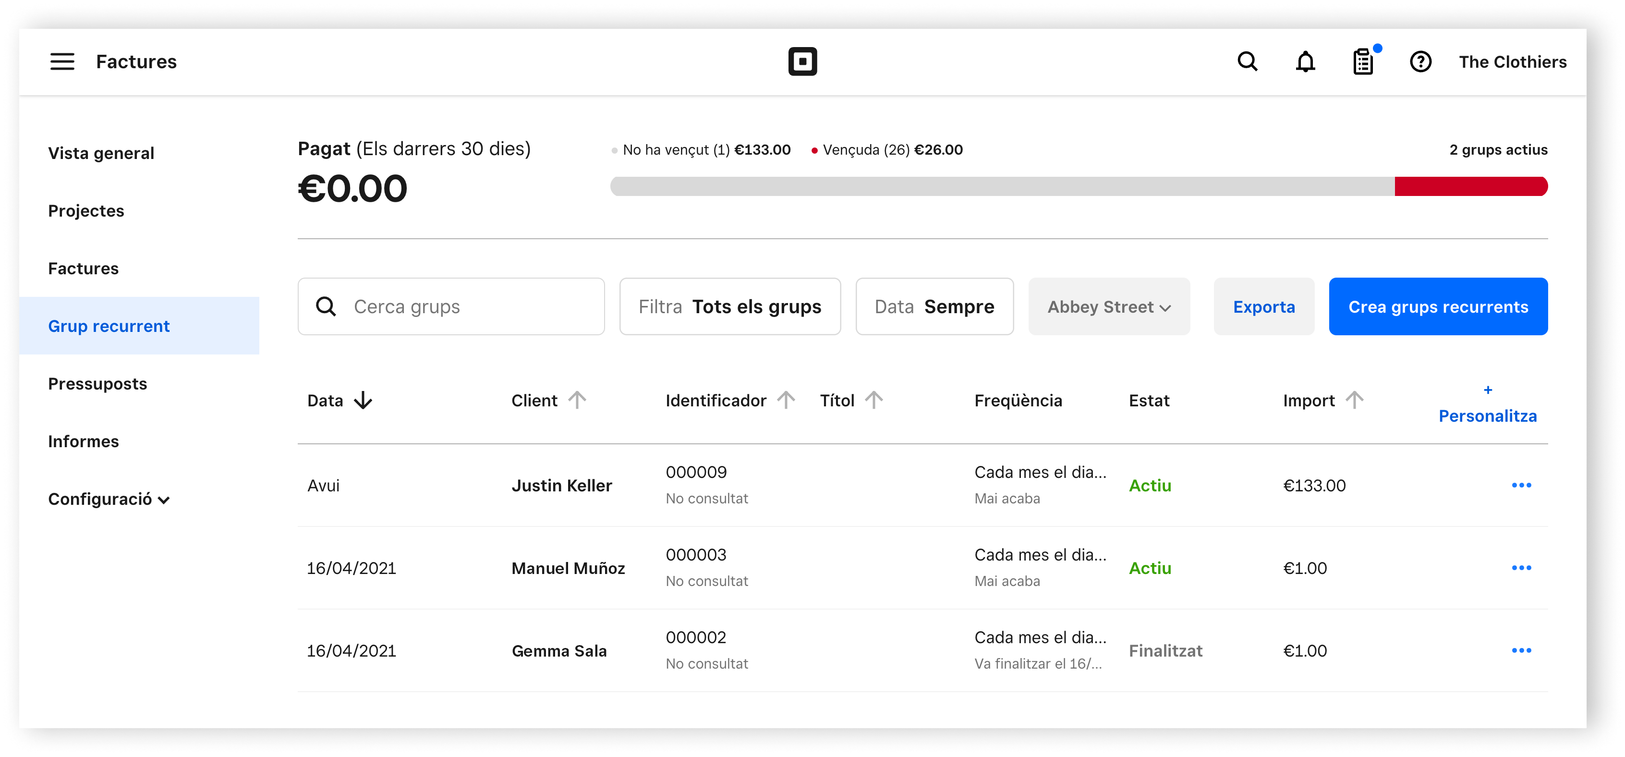The image size is (1625, 757).
Task: Open the clipboard setup guide icon
Action: click(x=1363, y=62)
